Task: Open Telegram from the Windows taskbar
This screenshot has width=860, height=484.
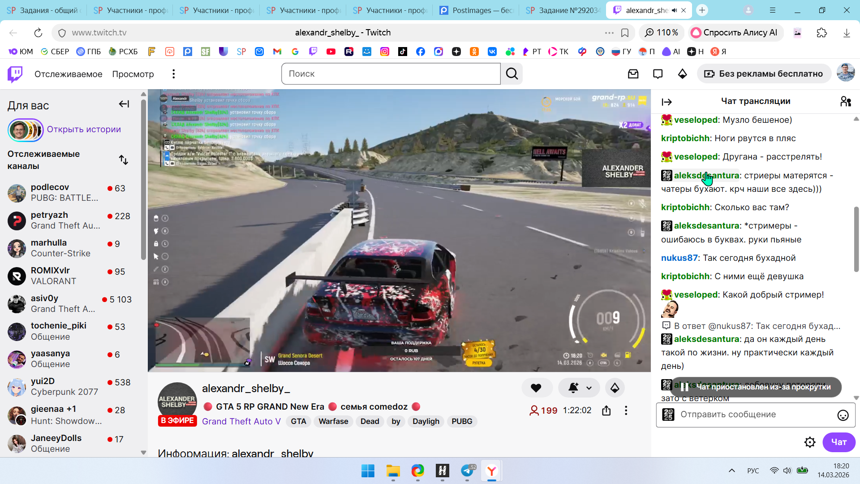Action: 467,471
